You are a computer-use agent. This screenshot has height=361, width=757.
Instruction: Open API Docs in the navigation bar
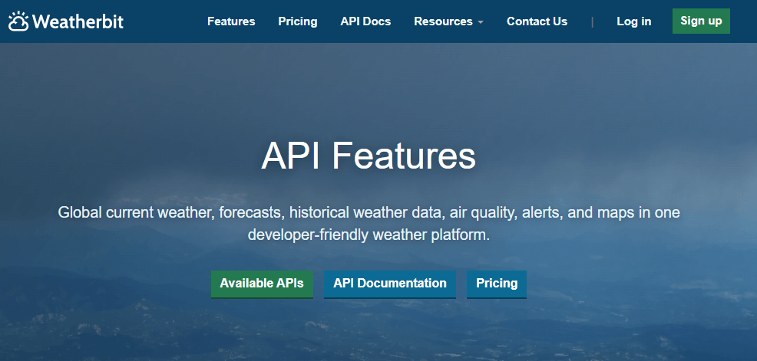[x=365, y=21]
